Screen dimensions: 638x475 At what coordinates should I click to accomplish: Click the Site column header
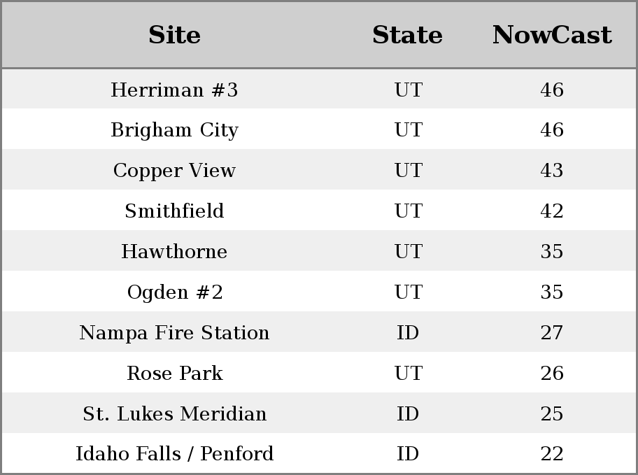174,35
